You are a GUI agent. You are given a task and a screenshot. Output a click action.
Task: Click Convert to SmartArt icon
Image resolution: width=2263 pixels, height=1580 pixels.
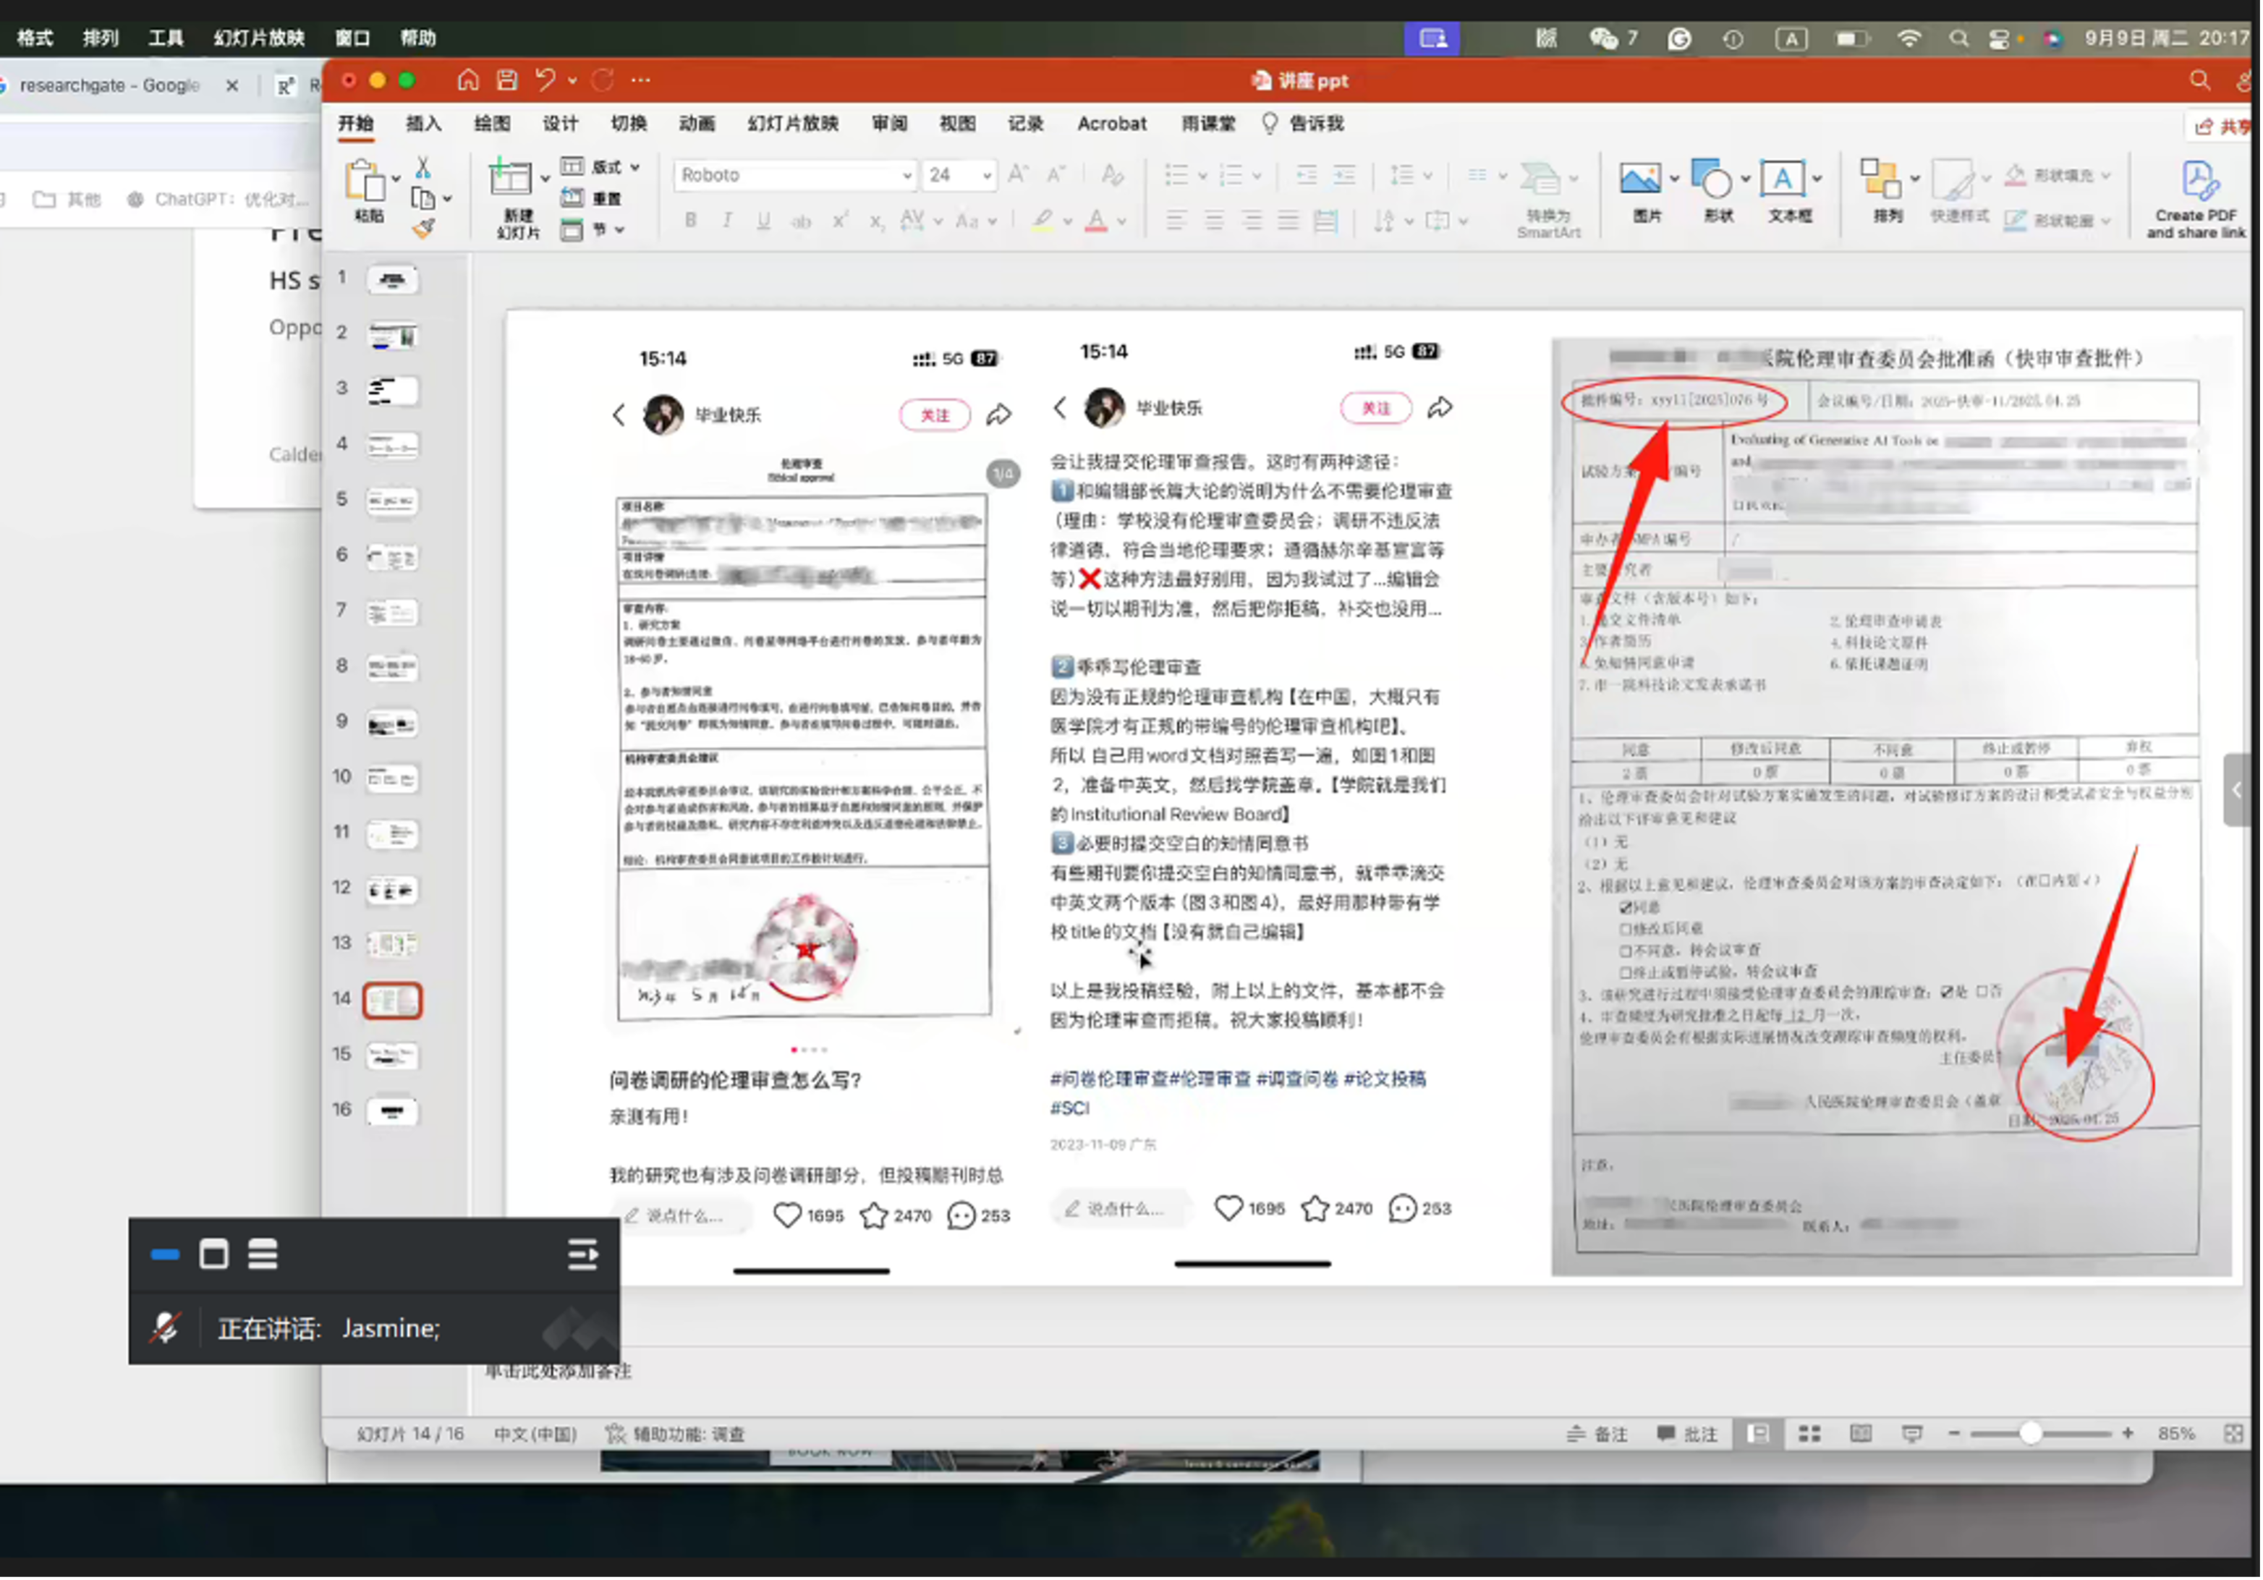1540,182
